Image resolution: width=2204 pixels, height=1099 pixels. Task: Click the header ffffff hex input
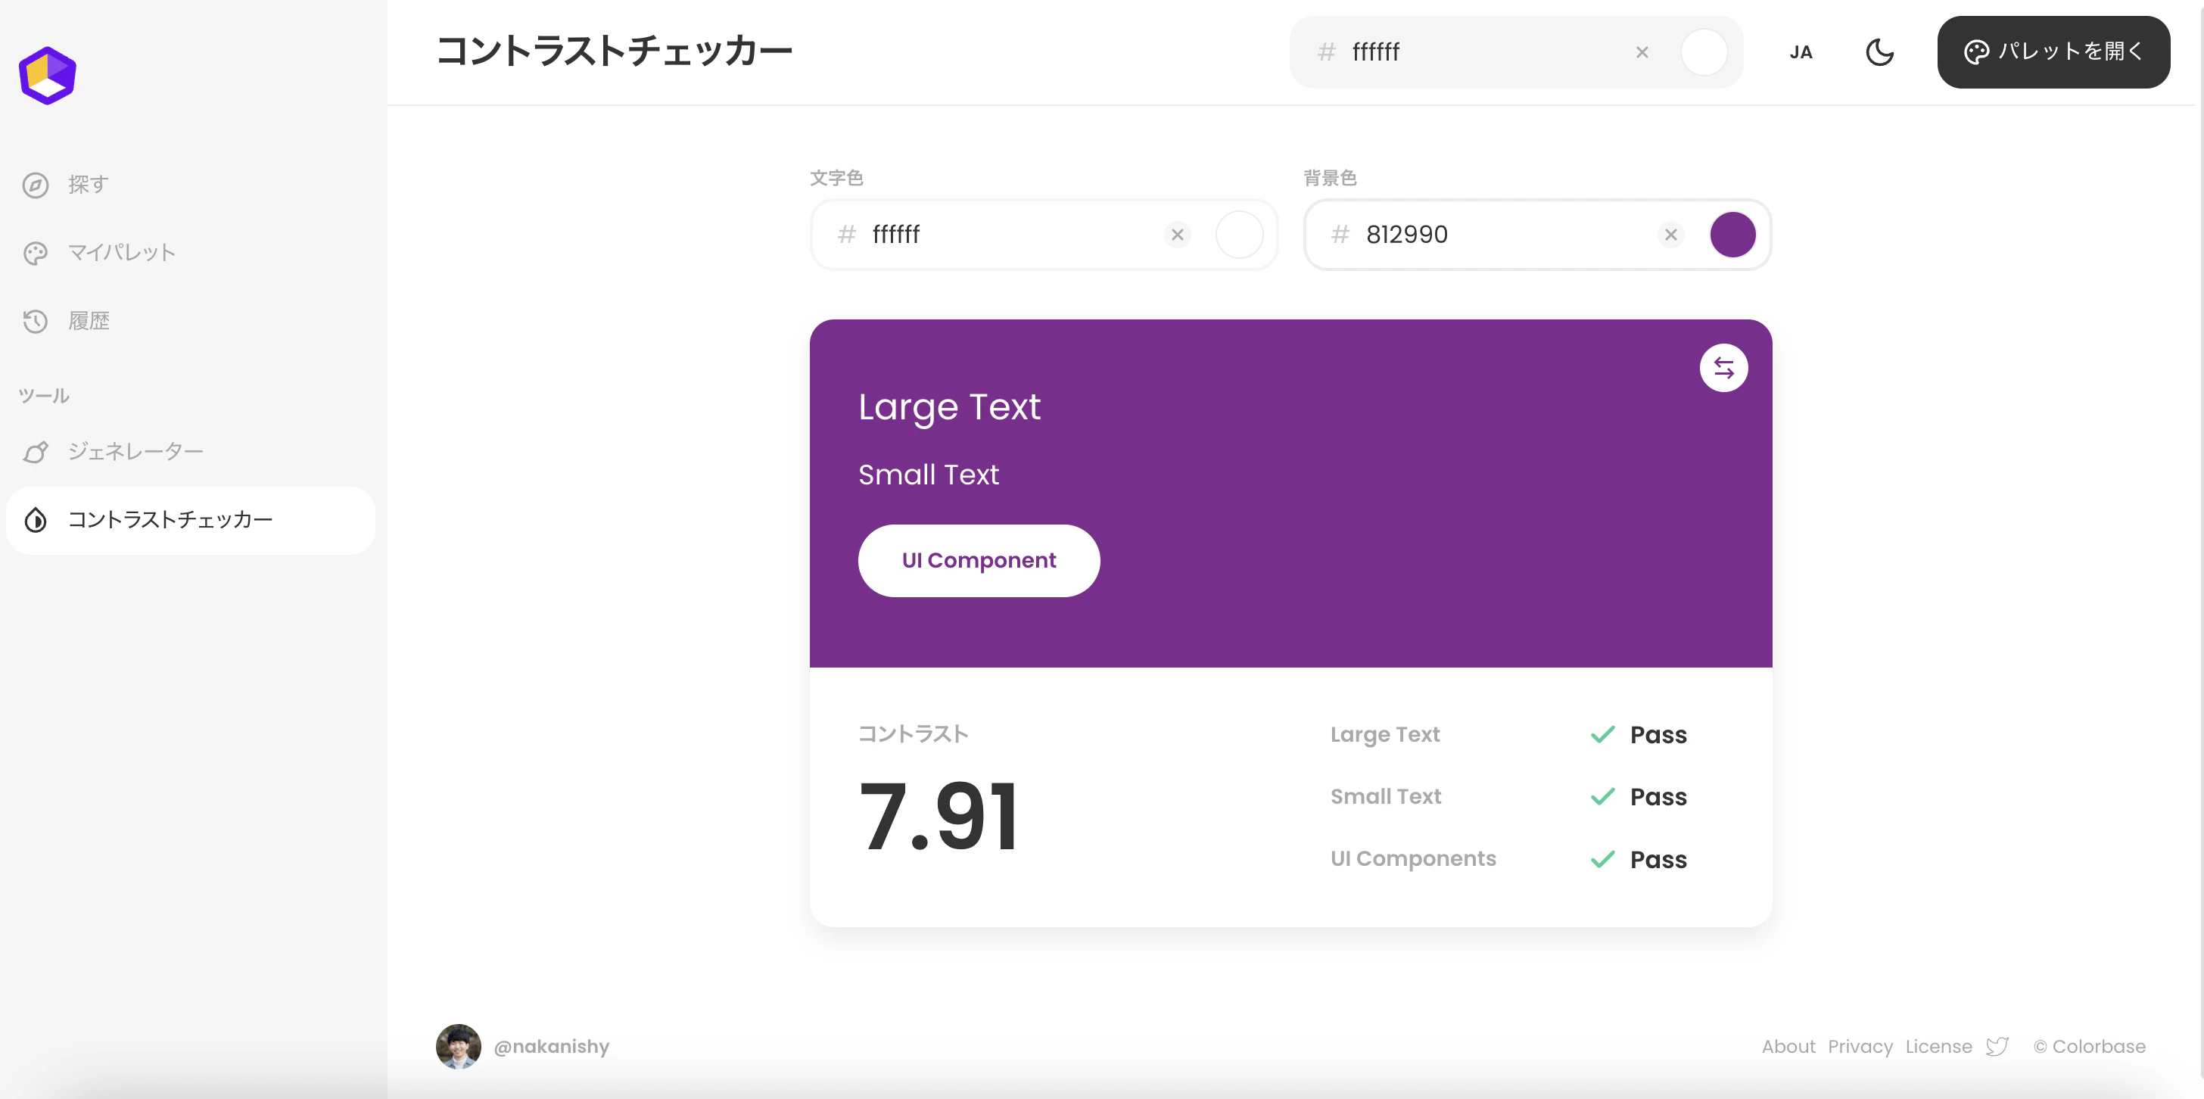[x=1484, y=52]
